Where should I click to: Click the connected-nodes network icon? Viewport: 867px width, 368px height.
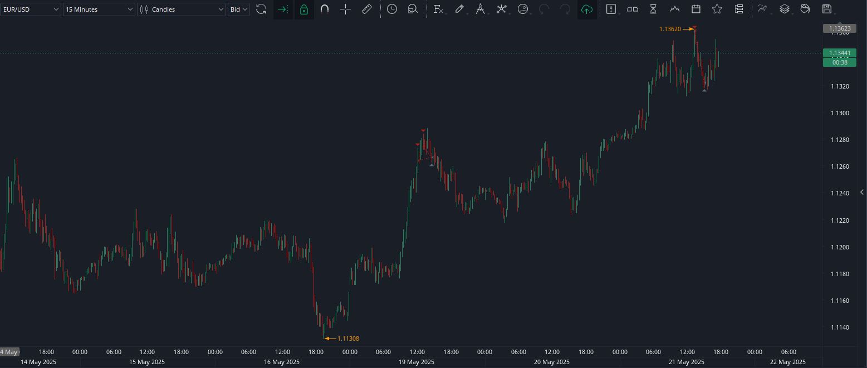[502, 9]
